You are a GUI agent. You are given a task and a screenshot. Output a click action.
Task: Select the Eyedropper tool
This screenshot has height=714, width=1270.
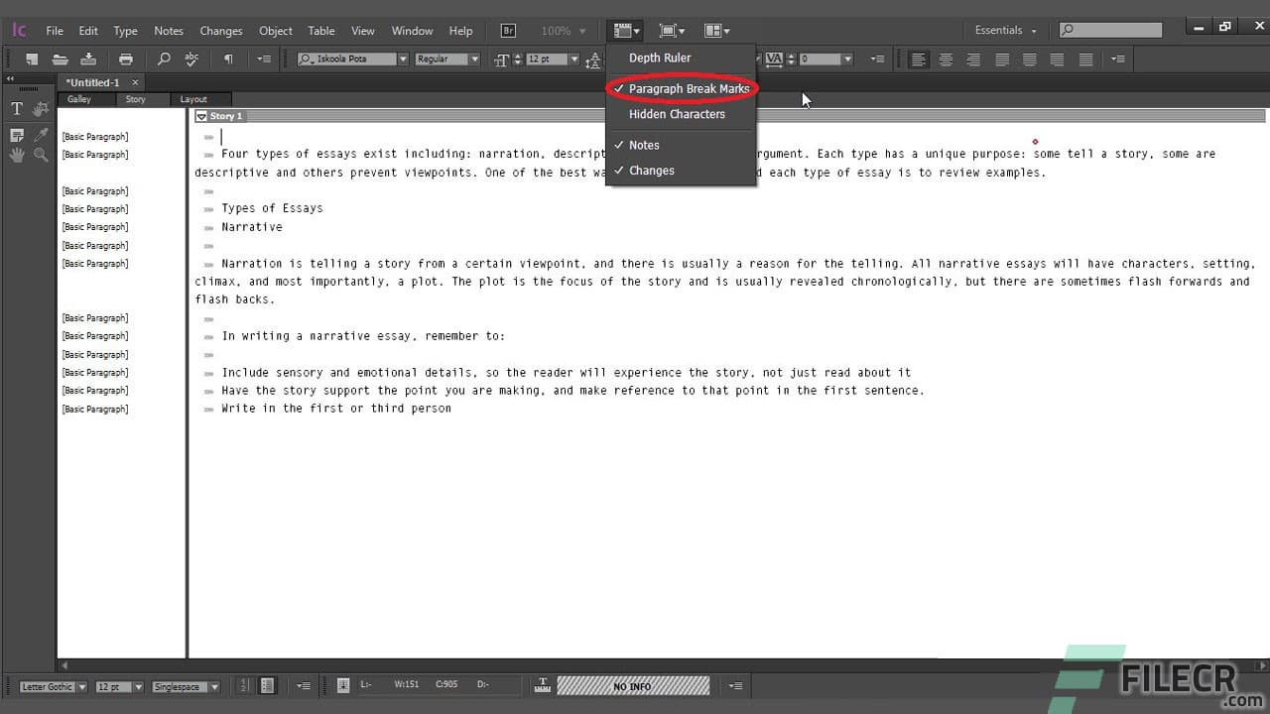pos(42,135)
